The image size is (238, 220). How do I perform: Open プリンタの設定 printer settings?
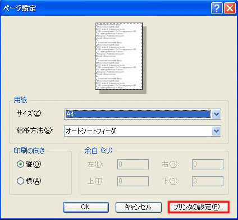point(199,207)
